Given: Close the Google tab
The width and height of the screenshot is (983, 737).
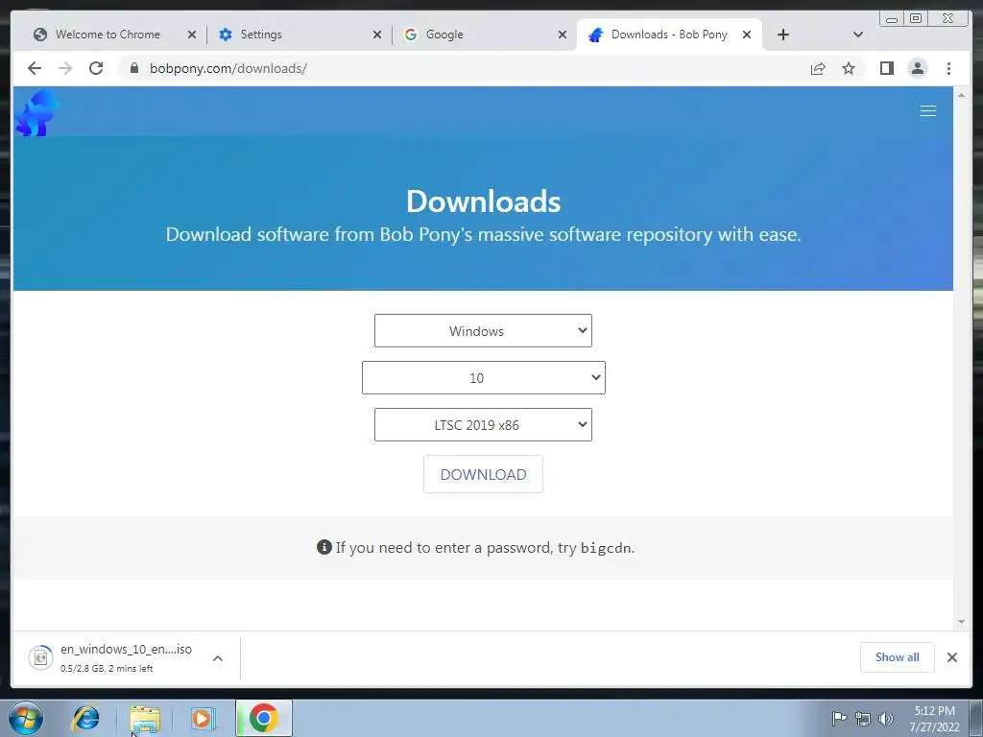Looking at the screenshot, I should click(563, 35).
